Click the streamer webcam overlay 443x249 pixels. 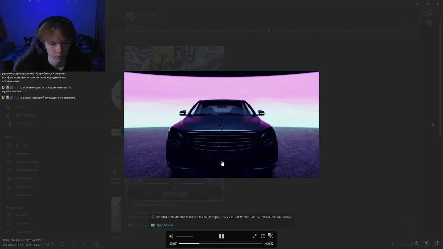(x=52, y=36)
